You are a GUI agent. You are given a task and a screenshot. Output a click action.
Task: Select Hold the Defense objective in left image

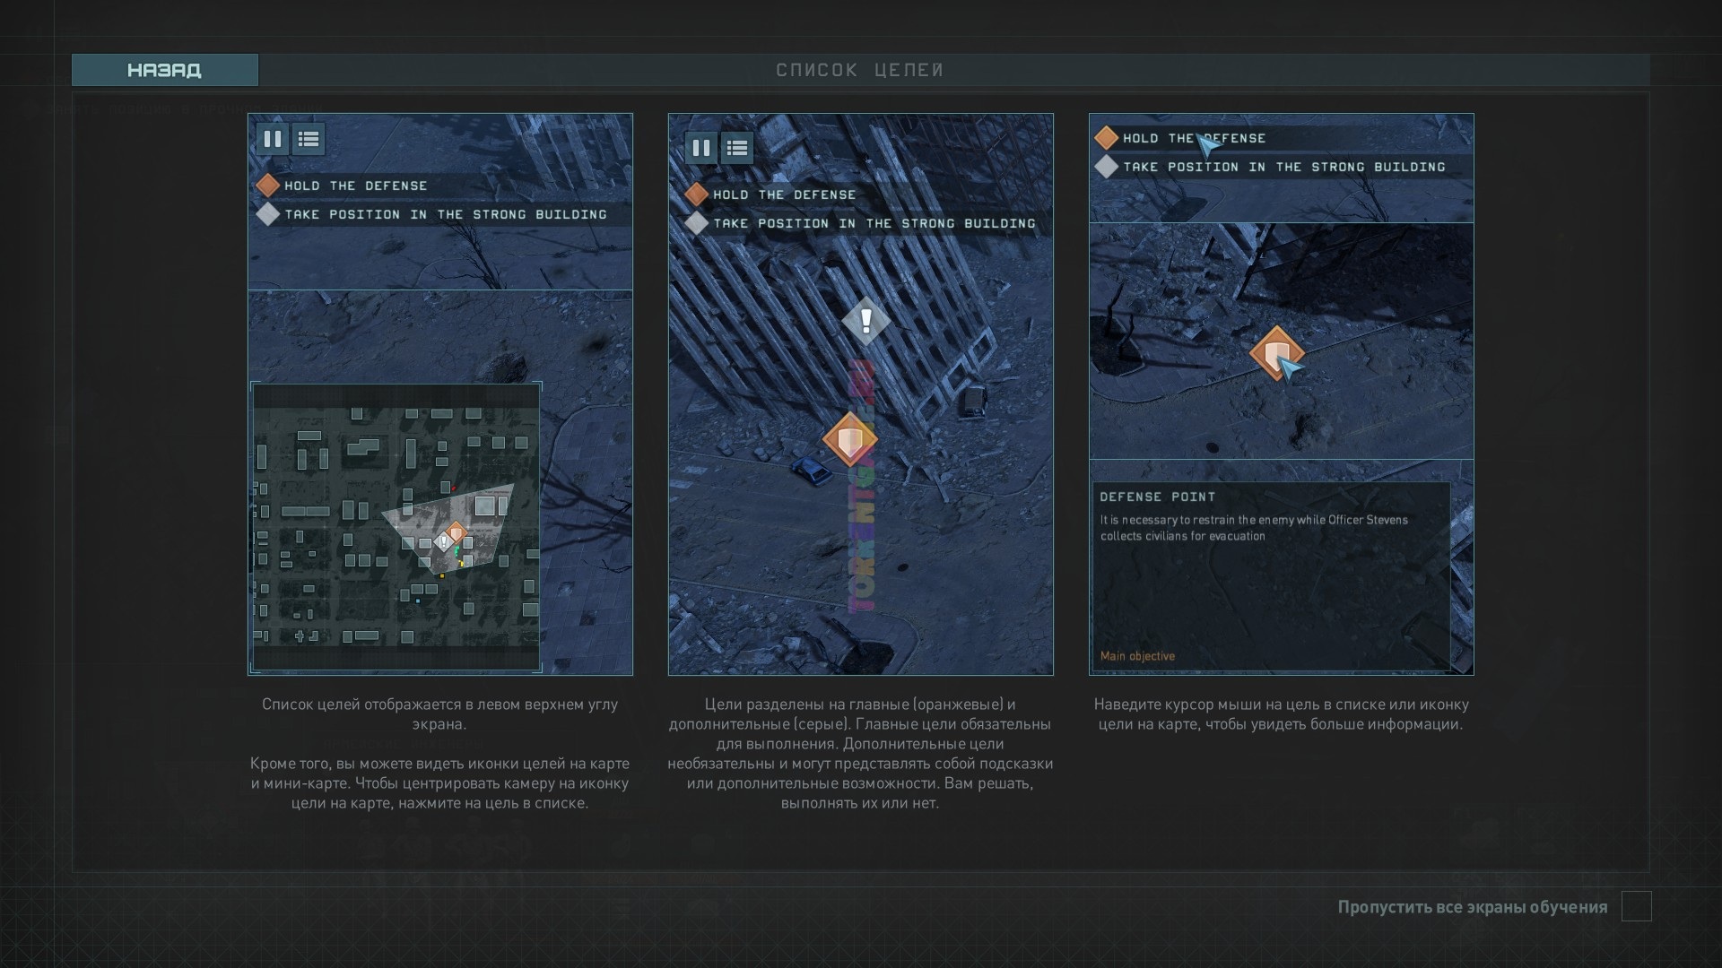pyautogui.click(x=356, y=186)
